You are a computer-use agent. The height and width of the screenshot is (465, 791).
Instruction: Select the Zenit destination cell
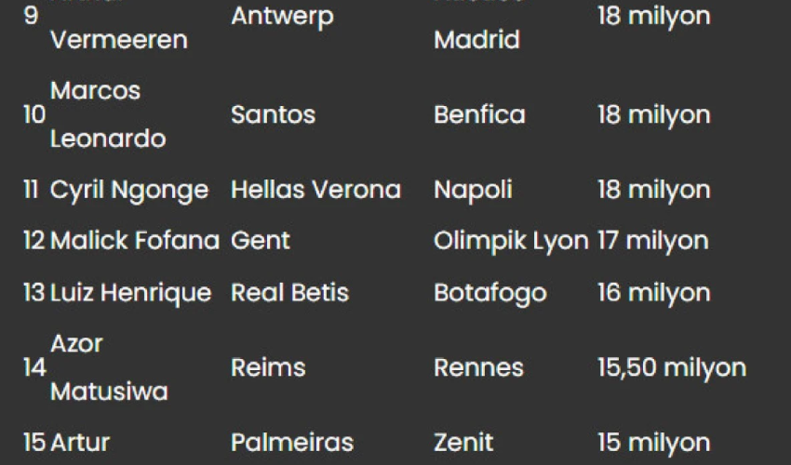pyautogui.click(x=463, y=443)
